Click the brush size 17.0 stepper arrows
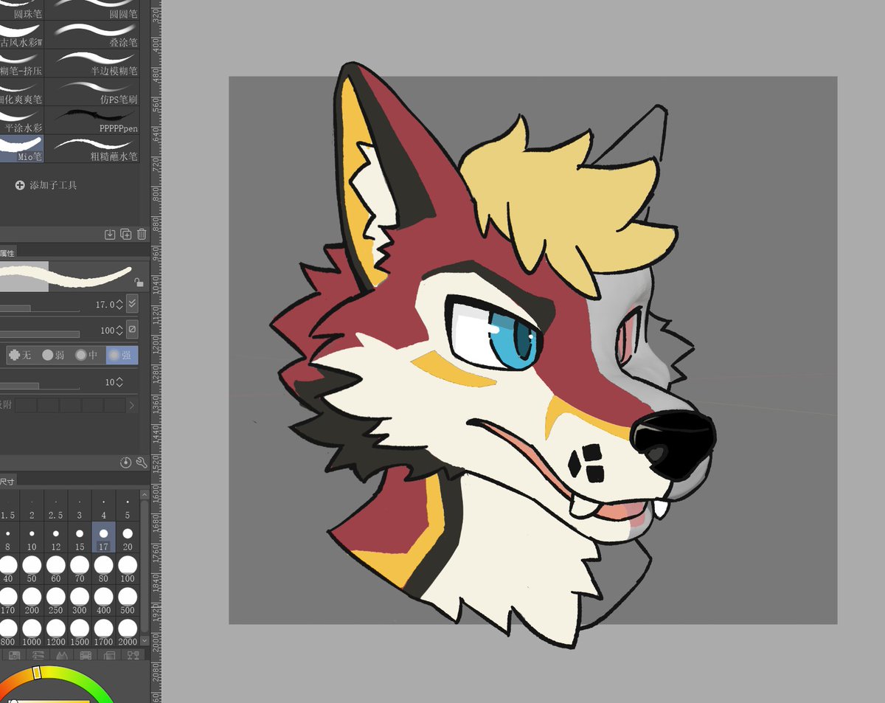The height and width of the screenshot is (703, 885). (x=119, y=304)
